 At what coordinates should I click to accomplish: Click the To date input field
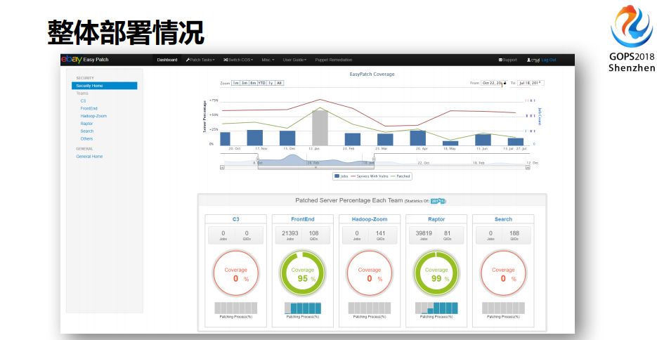pyautogui.click(x=531, y=83)
